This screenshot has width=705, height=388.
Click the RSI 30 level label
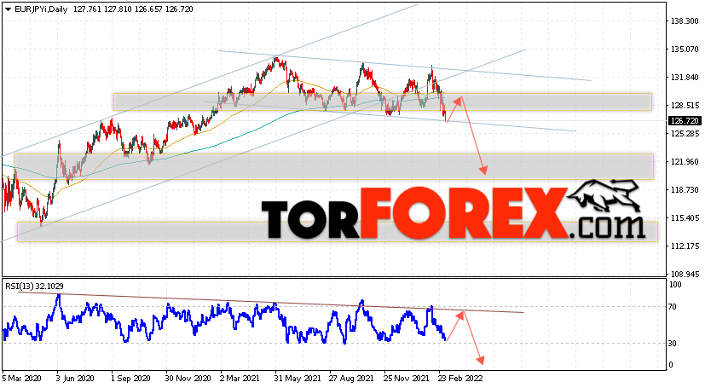[x=673, y=344]
